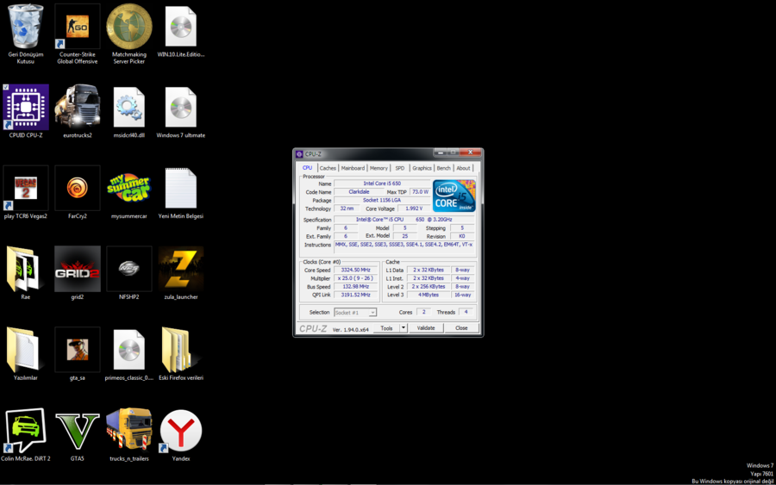Screen dimensions: 776x485
Task: Open the Memory tab
Action: coord(379,168)
